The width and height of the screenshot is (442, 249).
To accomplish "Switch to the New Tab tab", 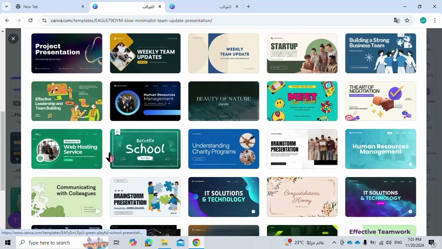I will pos(50,7).
